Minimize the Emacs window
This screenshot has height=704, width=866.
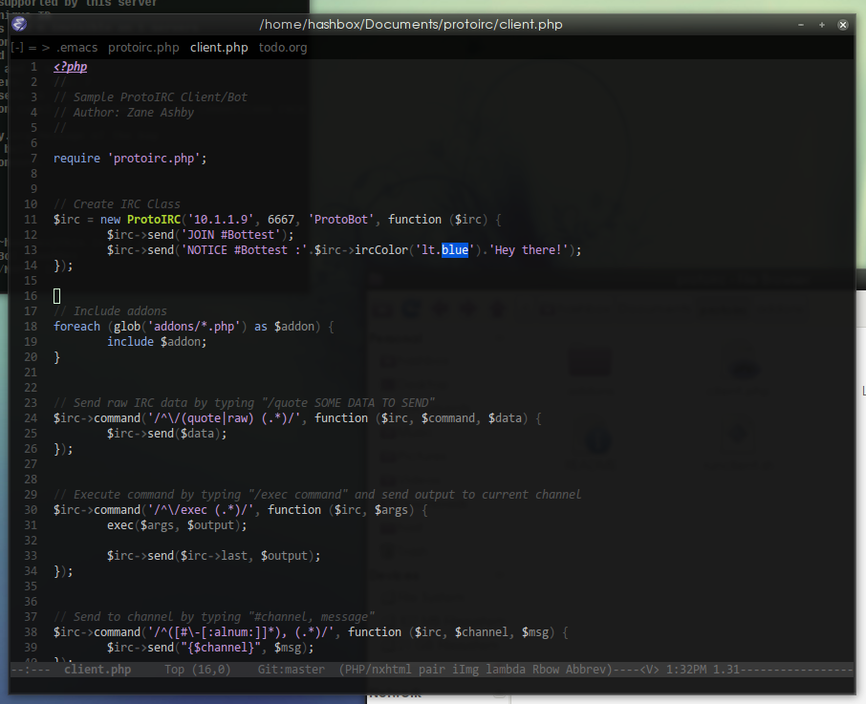click(801, 25)
